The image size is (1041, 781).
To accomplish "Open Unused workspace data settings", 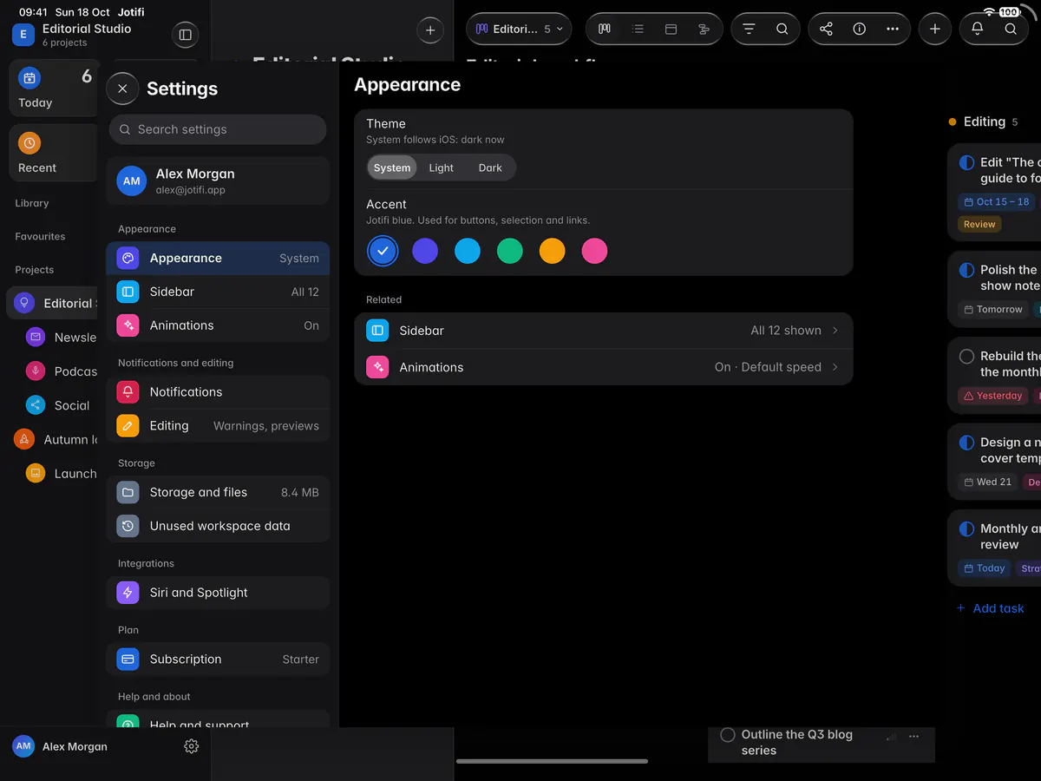I will [218, 526].
